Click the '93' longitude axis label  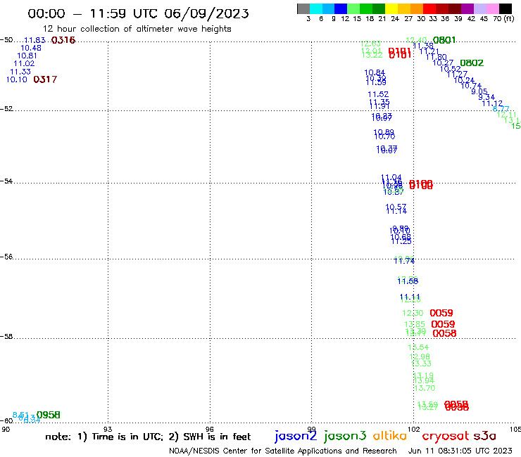point(108,429)
